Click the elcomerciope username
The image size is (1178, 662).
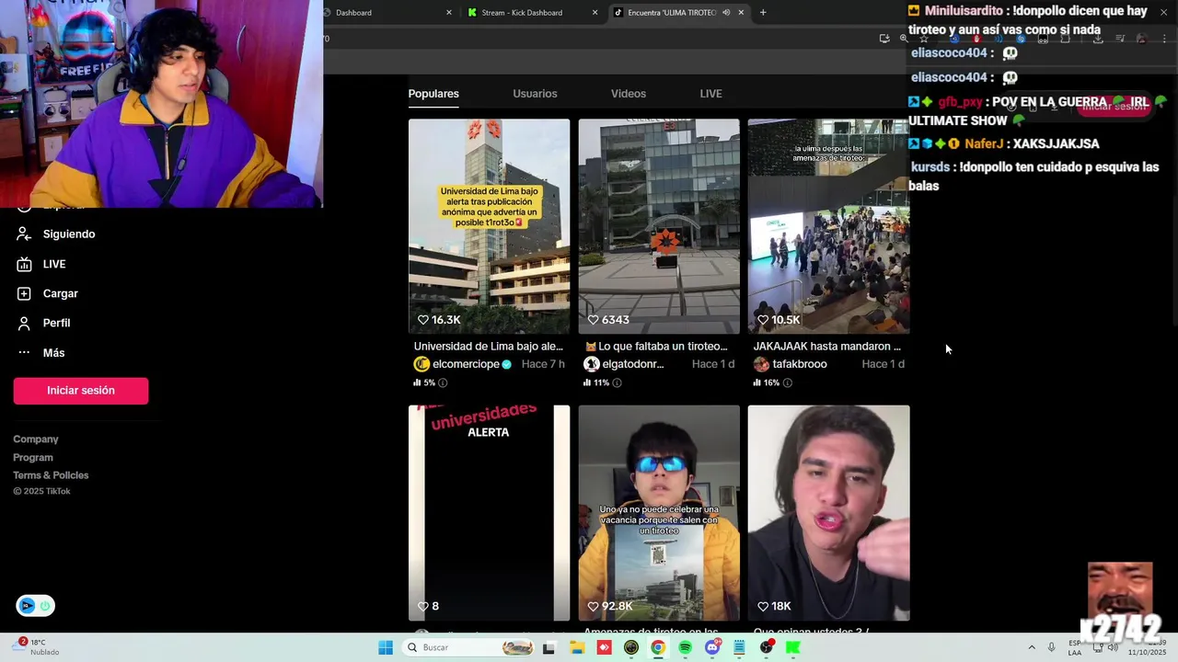[x=467, y=364]
